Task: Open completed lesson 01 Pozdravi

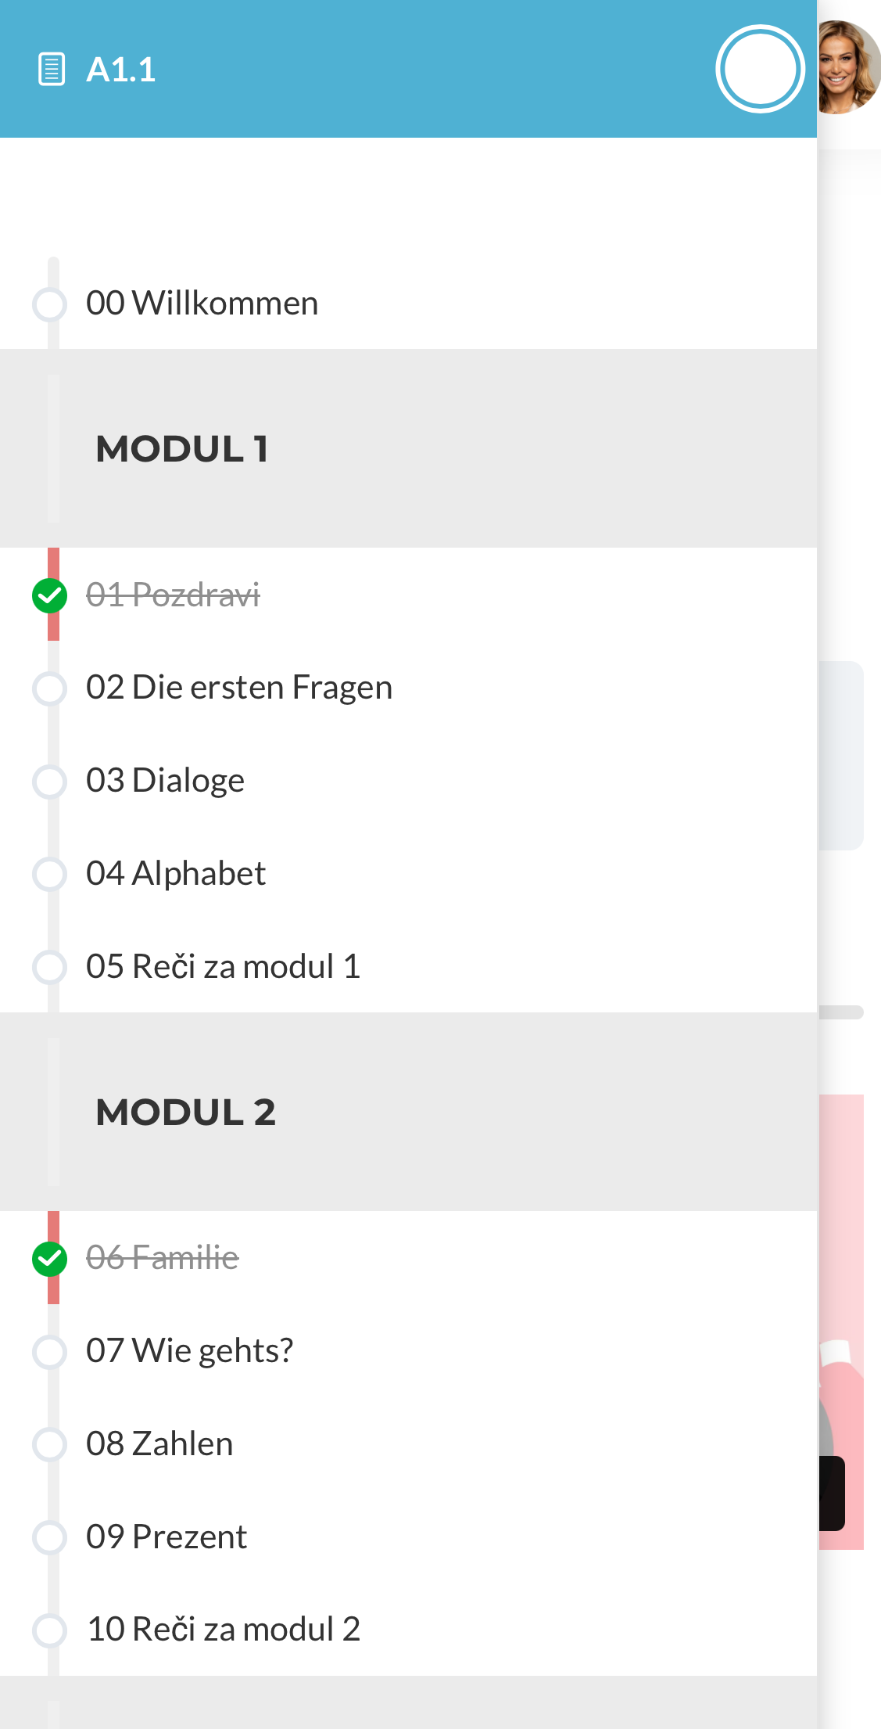Action: click(x=173, y=595)
